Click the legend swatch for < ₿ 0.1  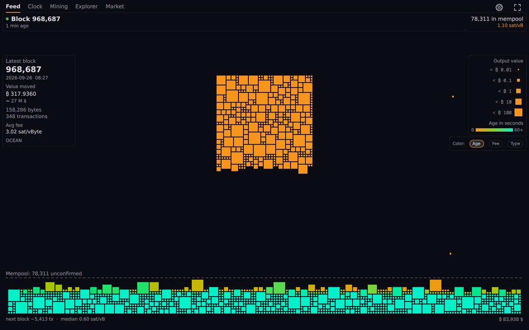[518, 80]
